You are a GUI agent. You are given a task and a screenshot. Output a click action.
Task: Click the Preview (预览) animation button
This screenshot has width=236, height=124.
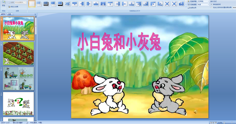(x=4, y=3)
